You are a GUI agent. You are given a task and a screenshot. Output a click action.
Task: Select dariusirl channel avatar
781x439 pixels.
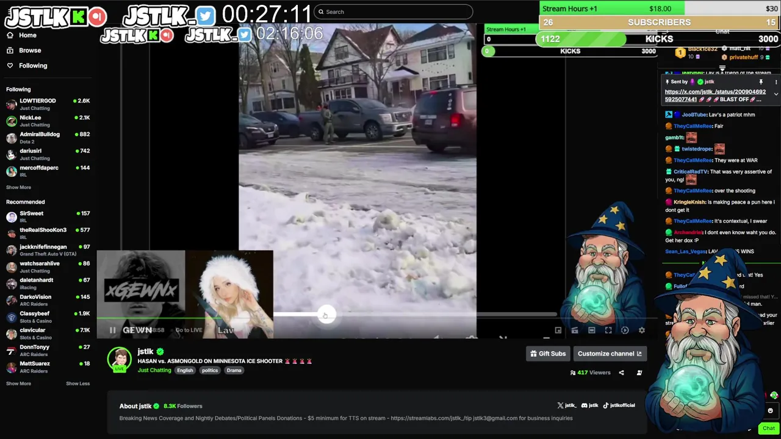12,154
